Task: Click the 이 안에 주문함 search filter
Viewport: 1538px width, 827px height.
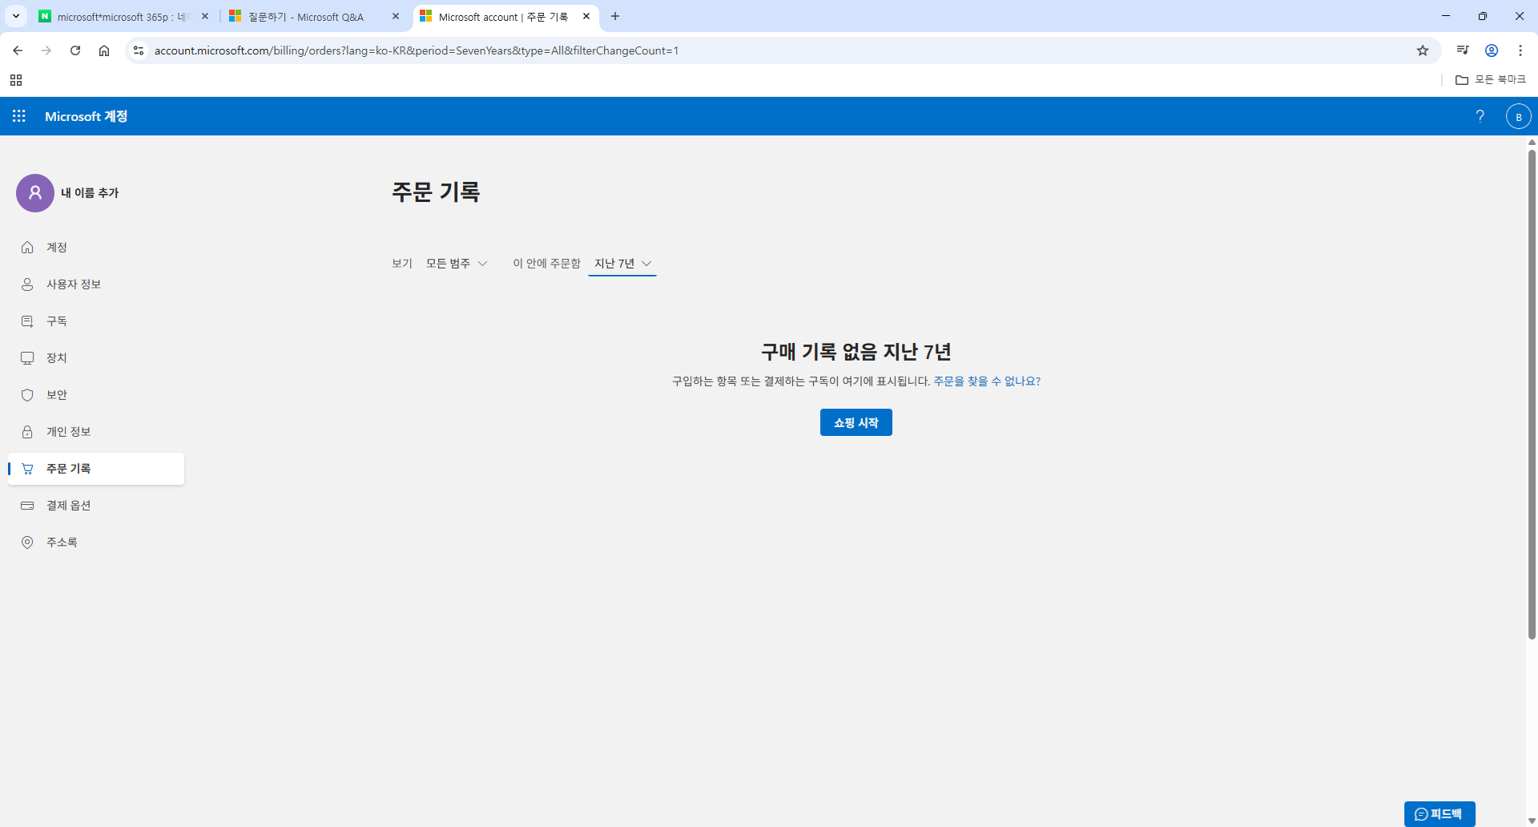Action: coord(547,263)
